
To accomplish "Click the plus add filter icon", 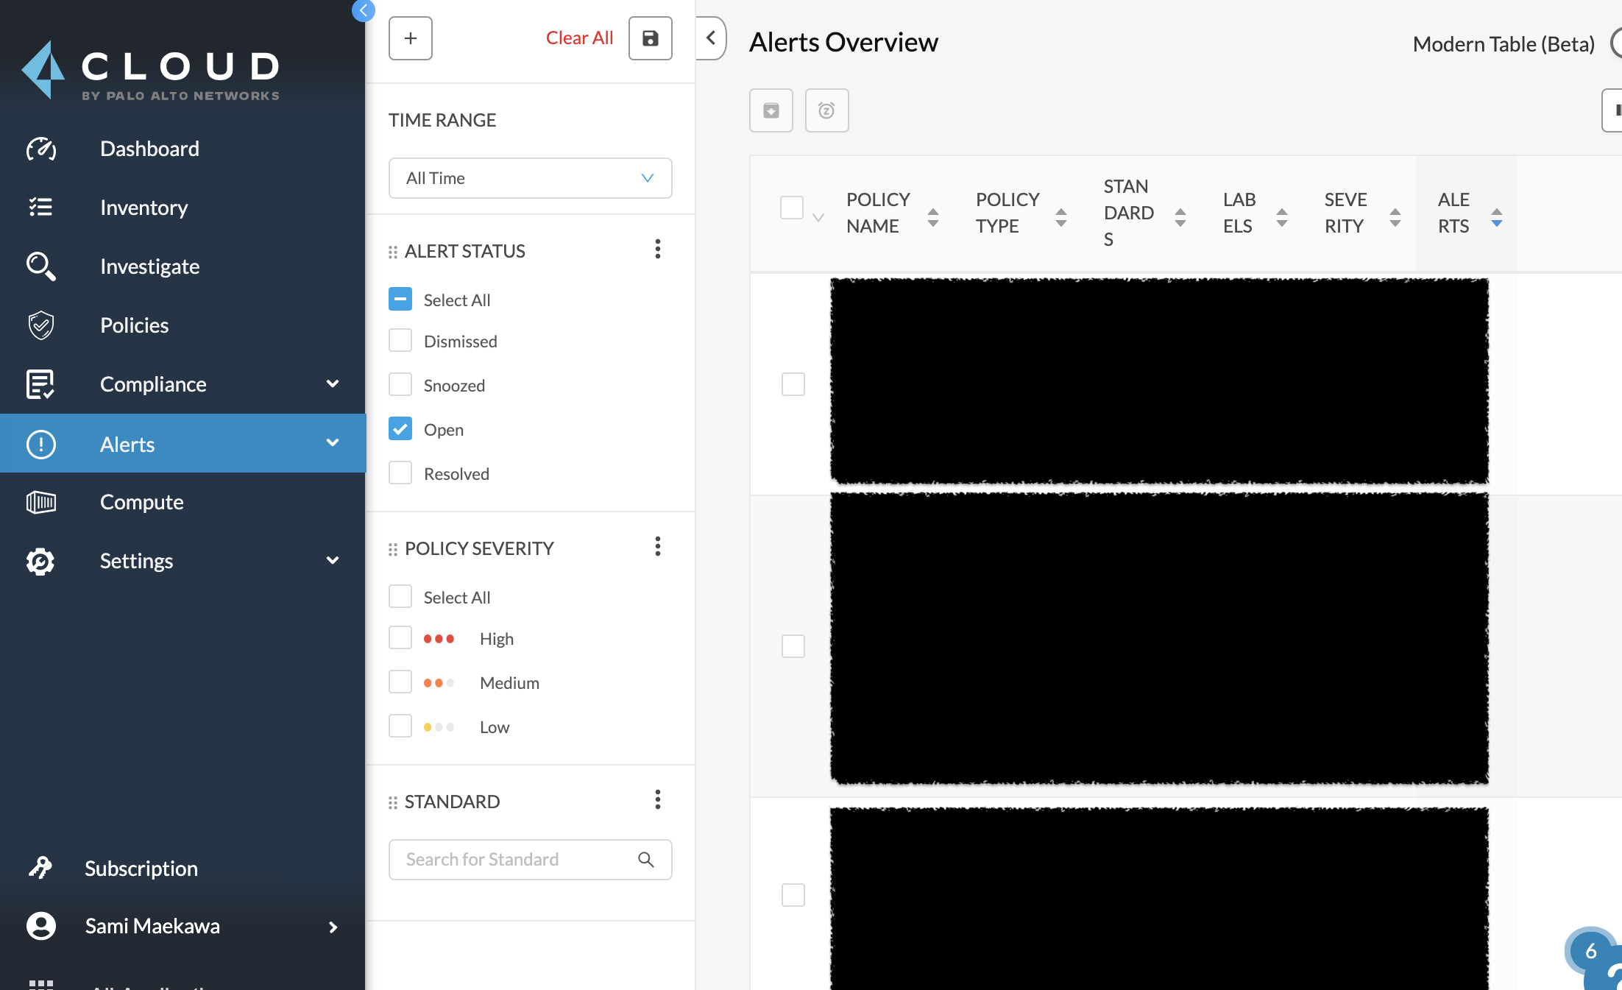I will tap(410, 38).
